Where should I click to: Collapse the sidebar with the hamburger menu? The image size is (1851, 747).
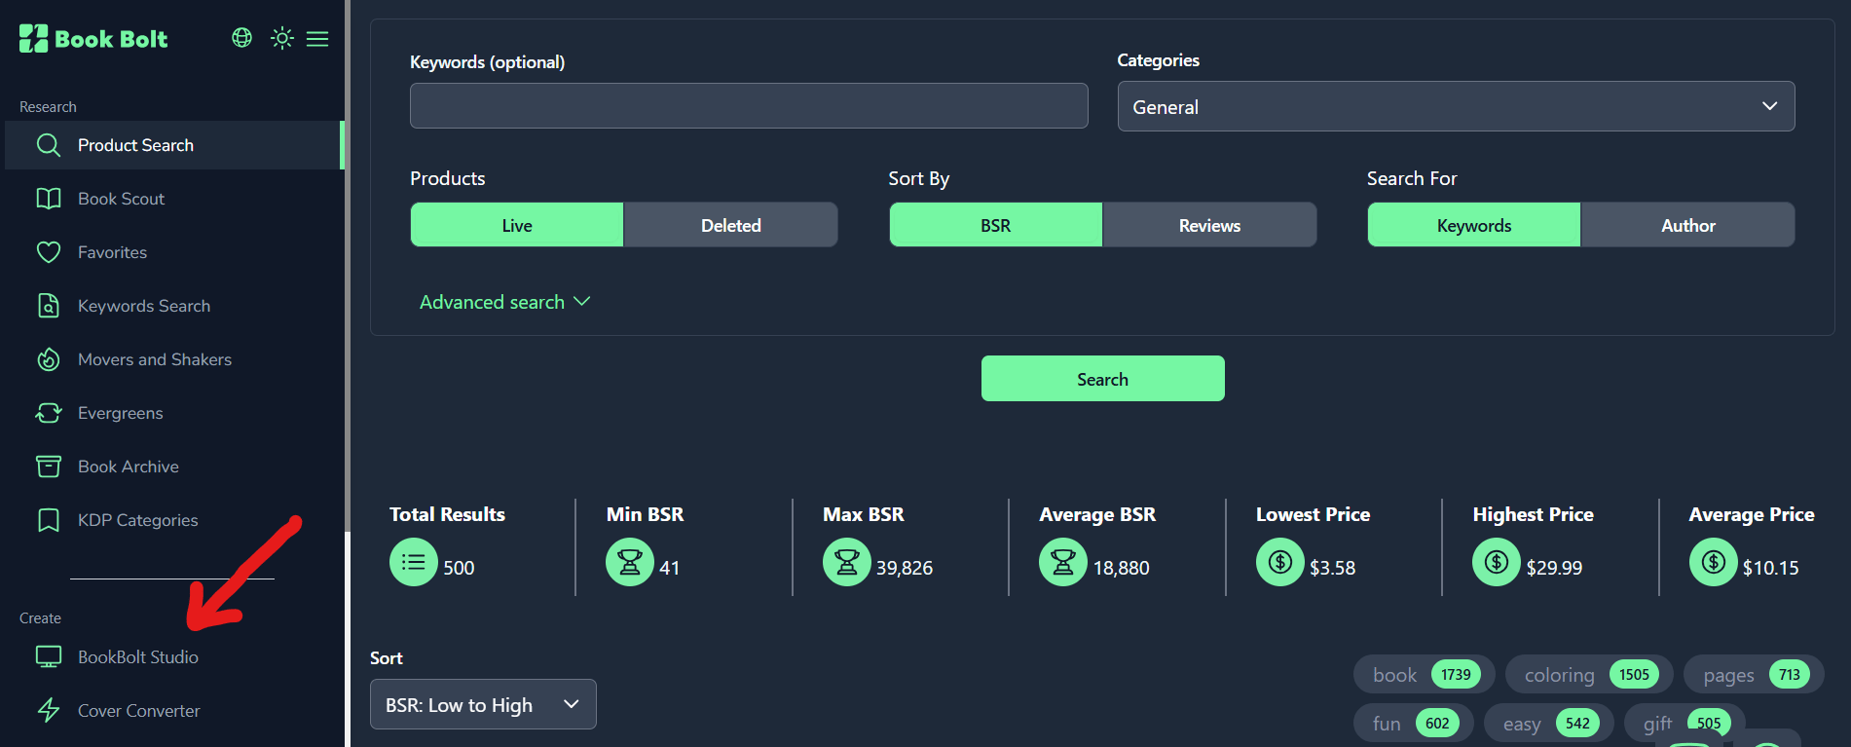coord(317,39)
